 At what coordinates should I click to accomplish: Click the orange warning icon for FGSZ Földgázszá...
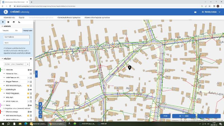point(28,94)
